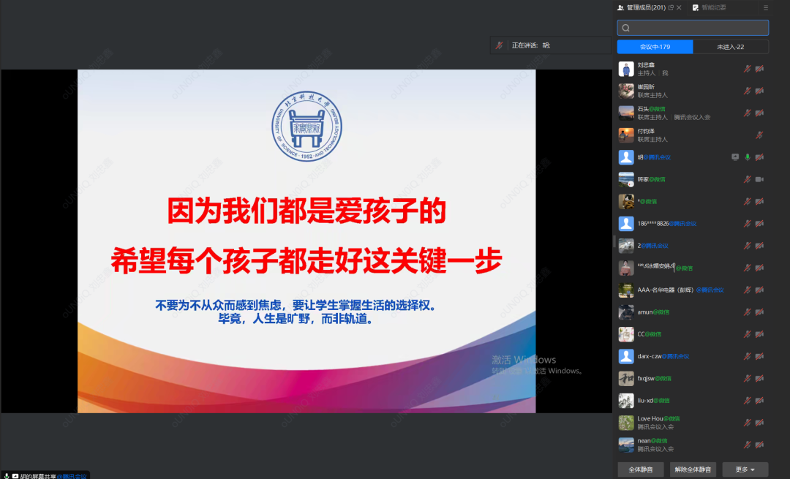Image resolution: width=790 pixels, height=479 pixels.
Task: Open the panel hamburger menu icon
Action: coord(766,7)
